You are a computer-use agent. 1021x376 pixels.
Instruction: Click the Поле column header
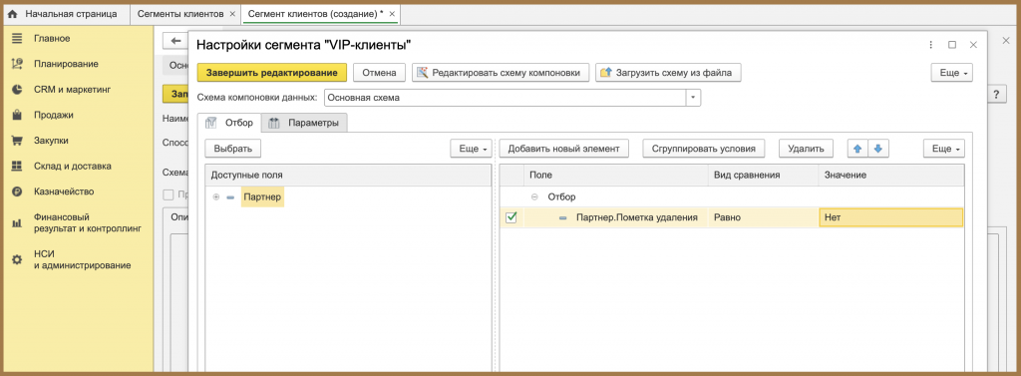click(x=615, y=176)
